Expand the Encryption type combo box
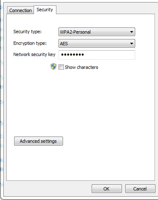The image size is (158, 200). click(x=97, y=44)
